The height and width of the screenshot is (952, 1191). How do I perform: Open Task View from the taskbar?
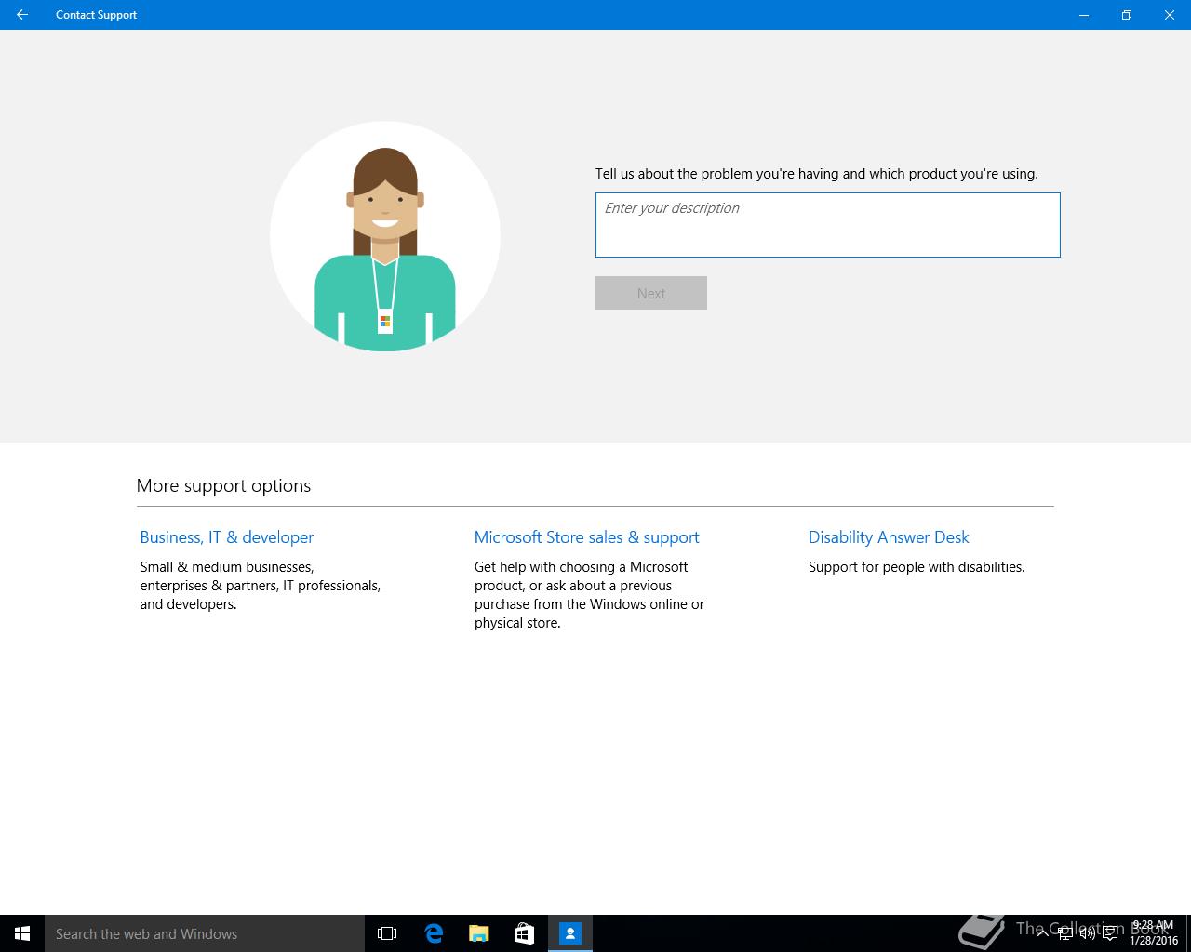(387, 933)
